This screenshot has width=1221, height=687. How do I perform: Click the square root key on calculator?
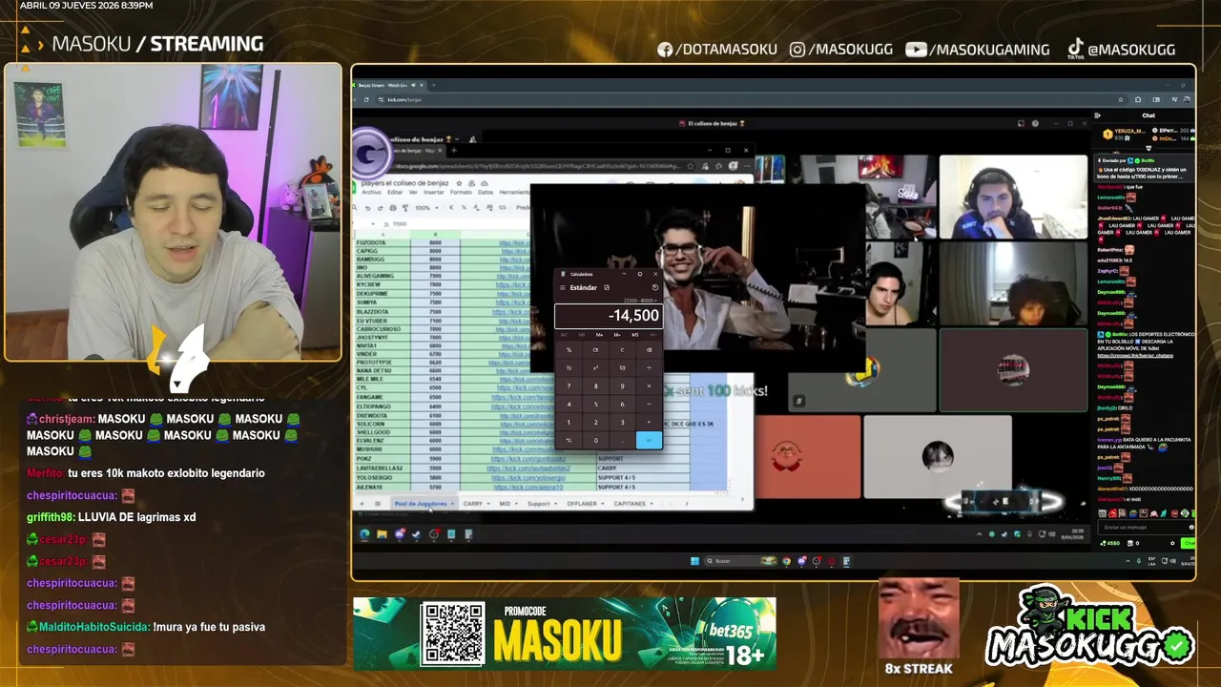[x=622, y=368]
